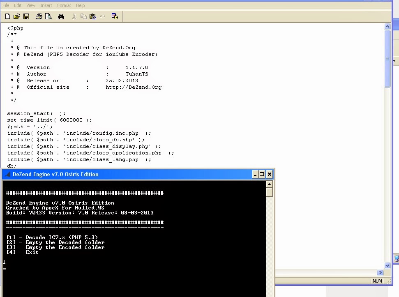Click console option '[4] - Exit'

[x=22, y=252]
